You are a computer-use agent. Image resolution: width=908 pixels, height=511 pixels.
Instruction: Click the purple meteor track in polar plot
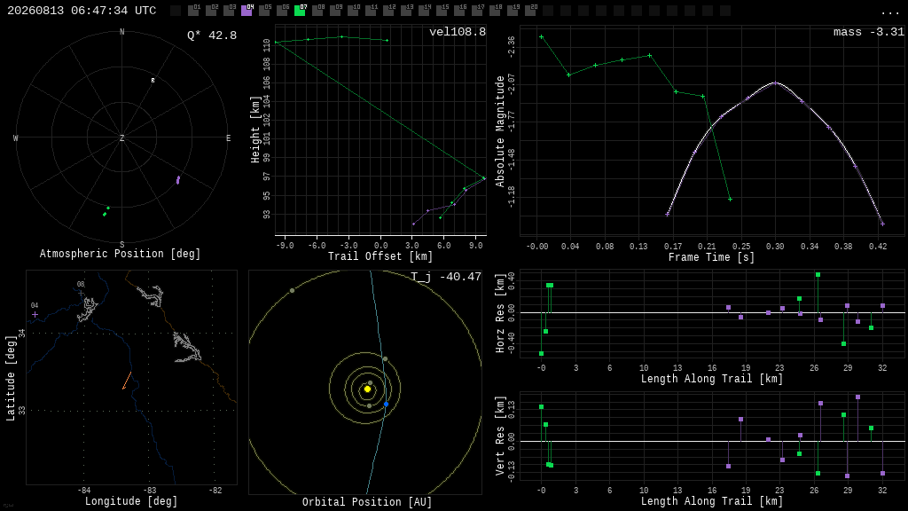tap(177, 180)
